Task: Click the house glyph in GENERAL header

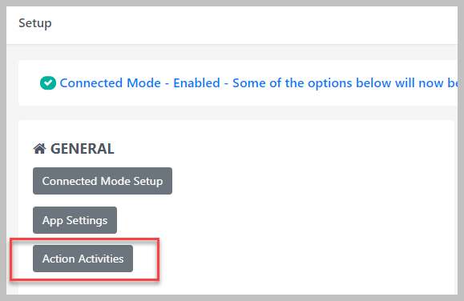Action: (x=39, y=149)
